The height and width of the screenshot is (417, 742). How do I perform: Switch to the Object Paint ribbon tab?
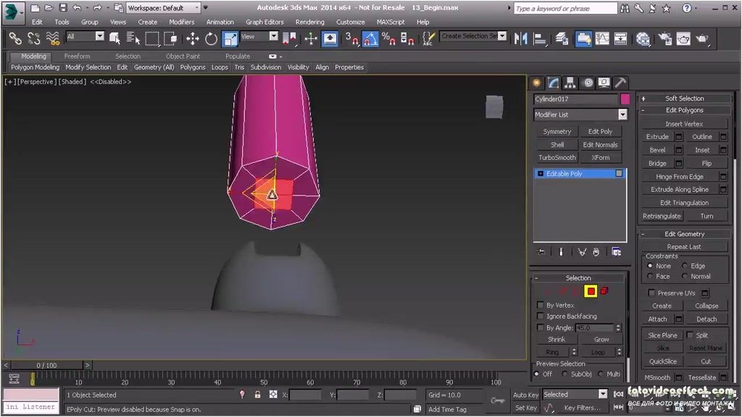(x=183, y=56)
